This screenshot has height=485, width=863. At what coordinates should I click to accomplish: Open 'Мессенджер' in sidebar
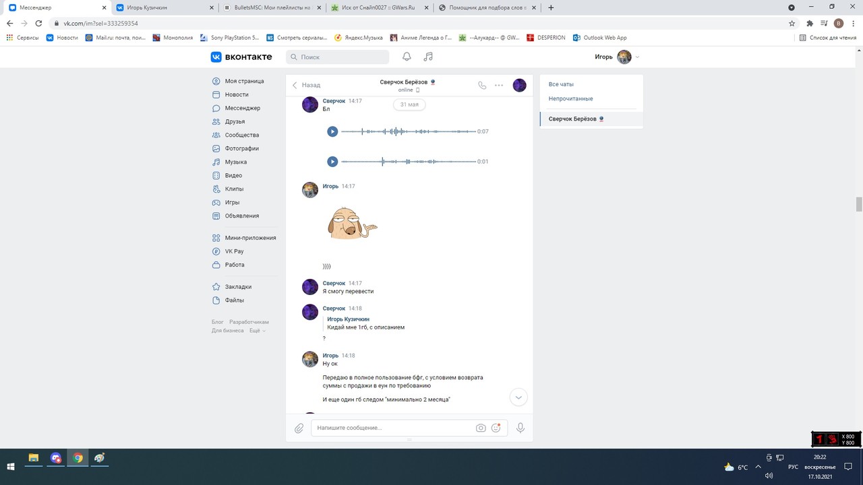coord(244,108)
